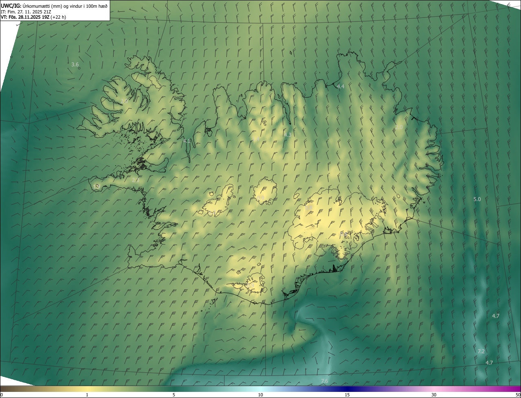
Task: Click the 7.2 value label on the map
Action: coord(481,351)
